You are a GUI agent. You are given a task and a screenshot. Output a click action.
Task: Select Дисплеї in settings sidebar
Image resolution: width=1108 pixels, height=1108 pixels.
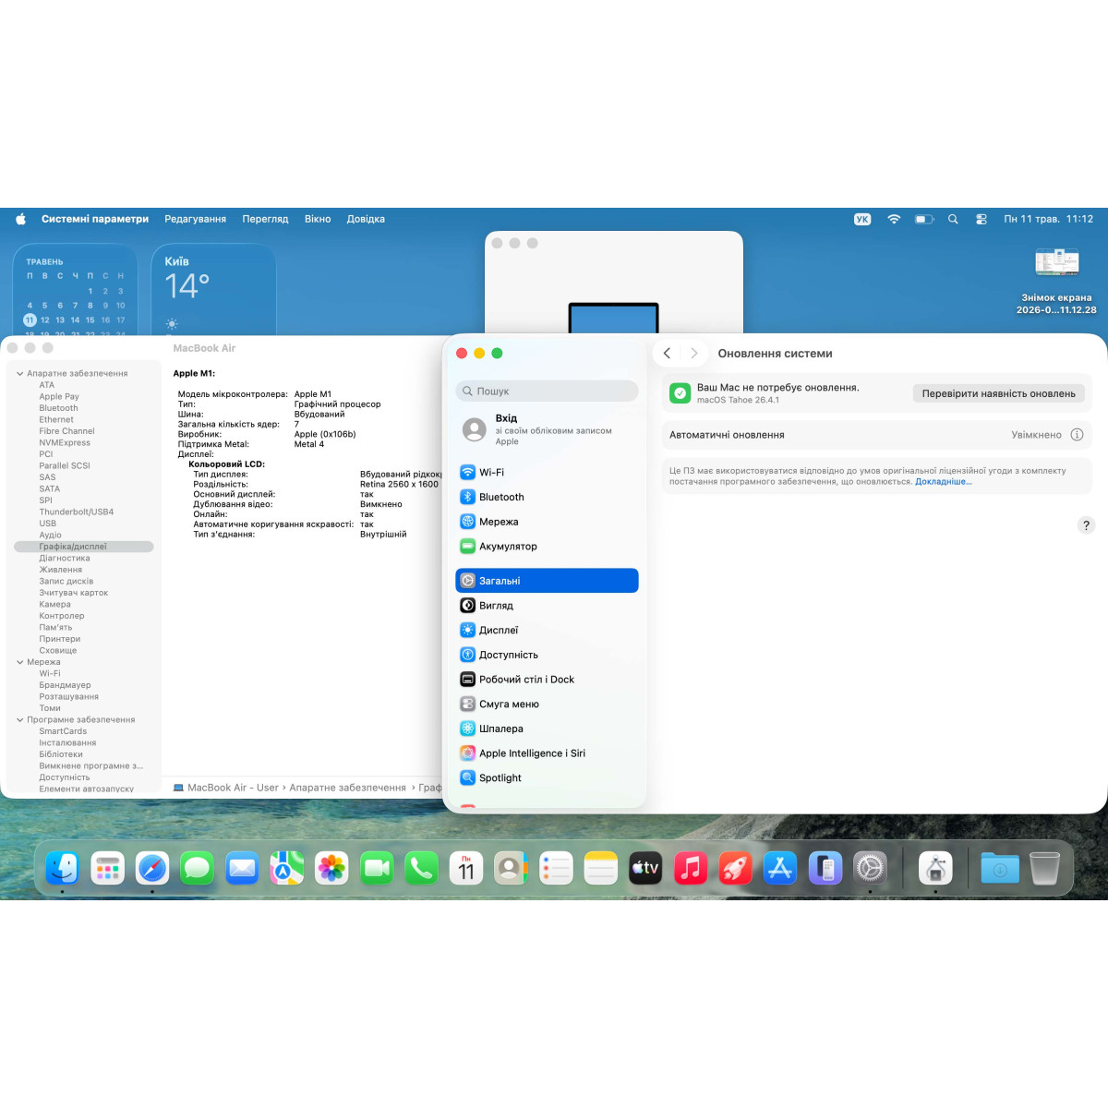tap(547, 631)
